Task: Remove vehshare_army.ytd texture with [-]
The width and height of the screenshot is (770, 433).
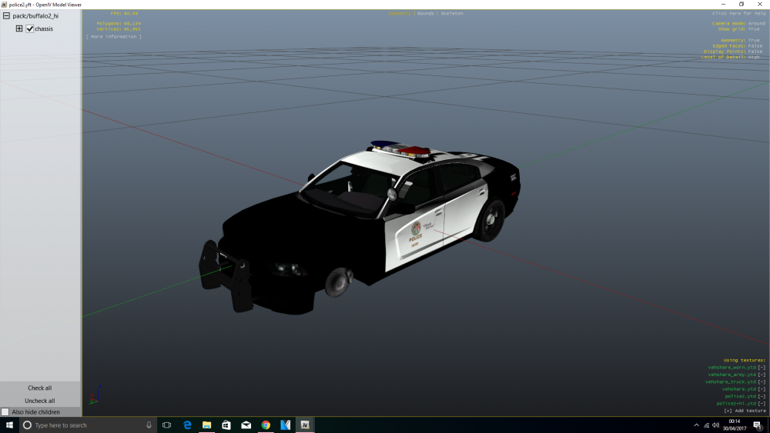Action: [x=762, y=375]
